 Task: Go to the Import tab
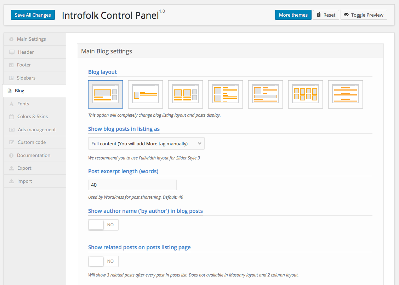pyautogui.click(x=24, y=181)
